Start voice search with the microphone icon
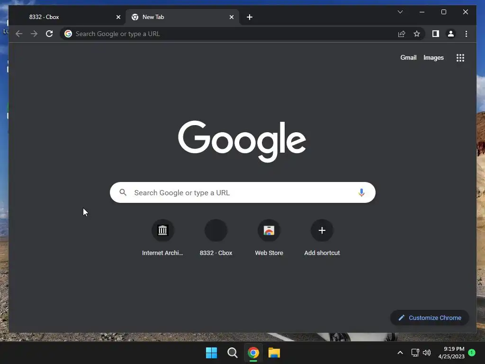Viewport: 485px width, 364px height. pyautogui.click(x=361, y=192)
